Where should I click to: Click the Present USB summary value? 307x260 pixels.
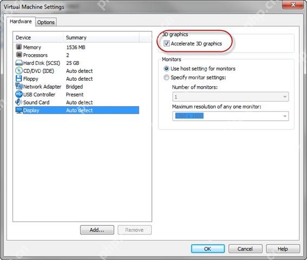[x=75, y=94]
